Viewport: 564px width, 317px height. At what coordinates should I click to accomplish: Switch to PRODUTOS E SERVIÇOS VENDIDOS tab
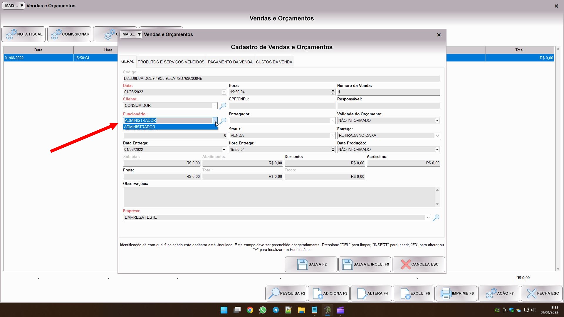(171, 62)
